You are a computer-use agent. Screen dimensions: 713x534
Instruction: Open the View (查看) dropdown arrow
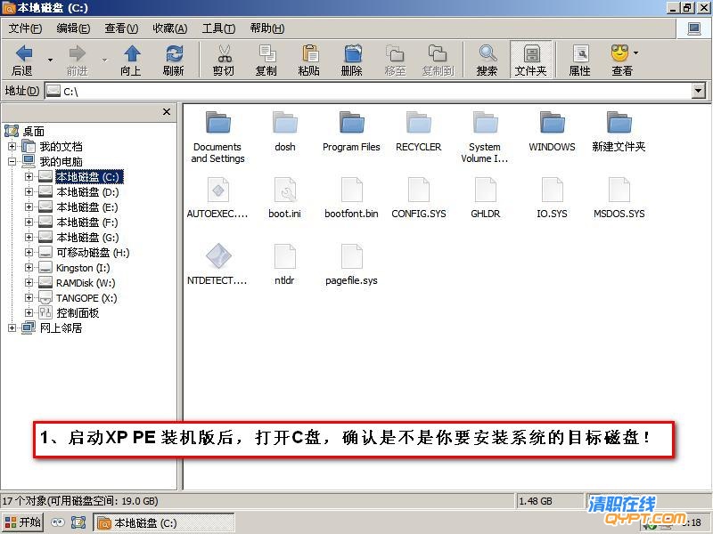point(635,53)
